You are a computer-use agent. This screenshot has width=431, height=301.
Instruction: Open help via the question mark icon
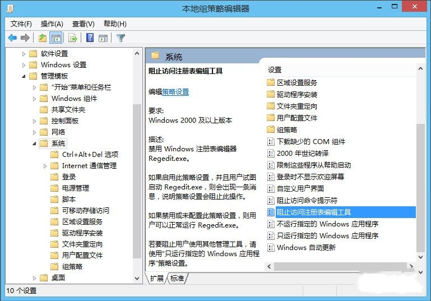(x=90, y=38)
